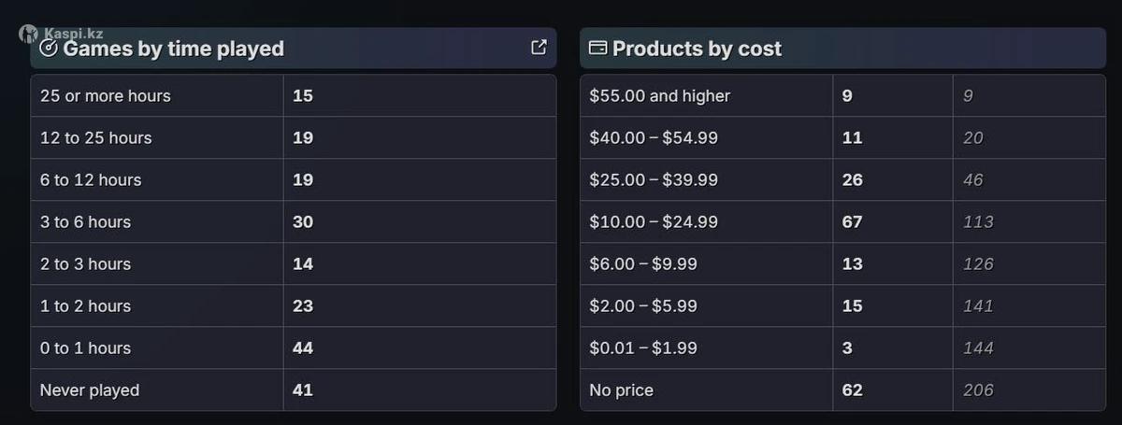Click the card icon beside Products by cost
The width and height of the screenshot is (1122, 425).
(x=597, y=49)
